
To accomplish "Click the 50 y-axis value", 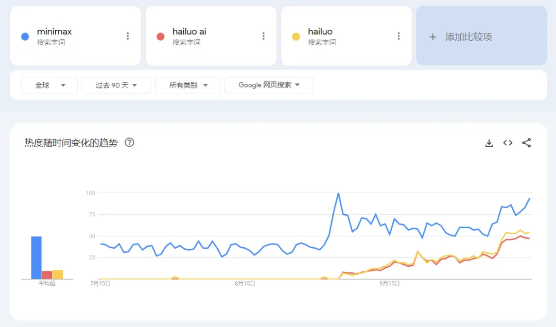I will click(x=92, y=236).
